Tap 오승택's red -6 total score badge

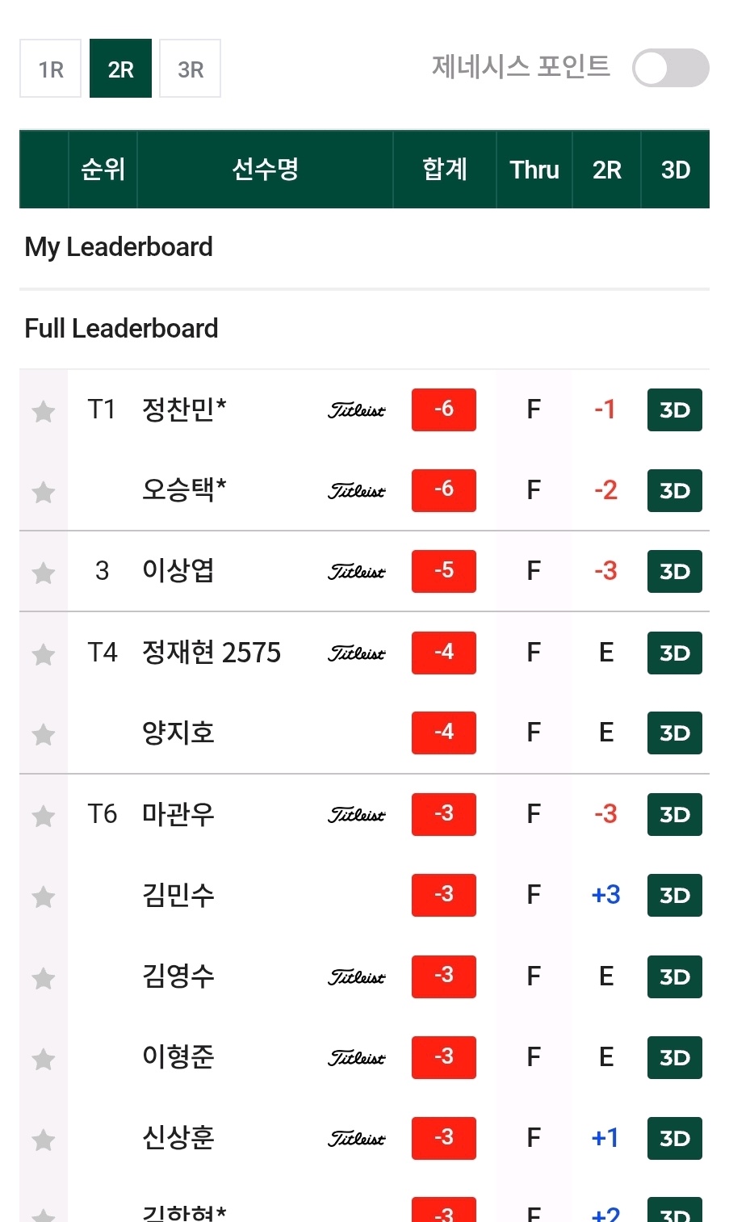tap(444, 490)
